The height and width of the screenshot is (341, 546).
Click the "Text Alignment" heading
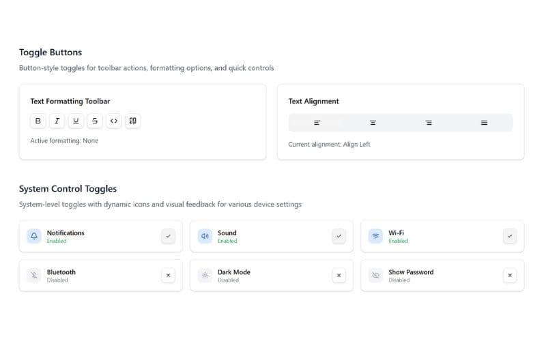click(313, 101)
